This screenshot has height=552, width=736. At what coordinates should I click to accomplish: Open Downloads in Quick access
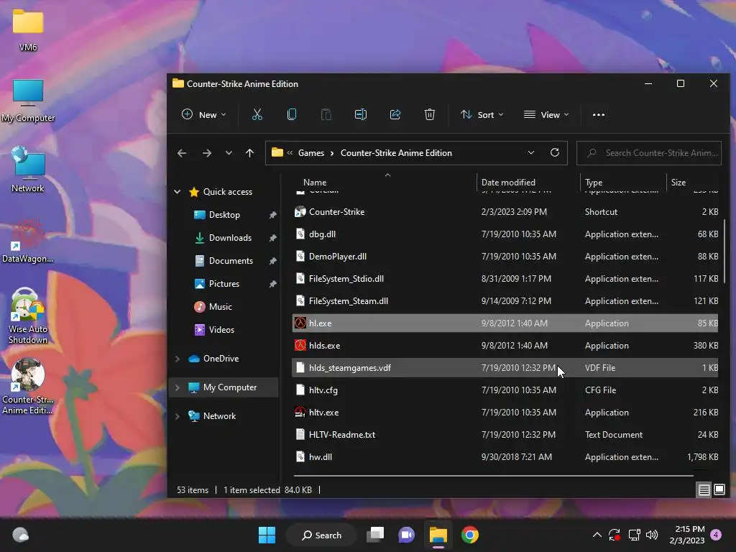(230, 237)
